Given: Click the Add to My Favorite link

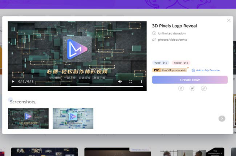Looking at the screenshot, I should (208, 70).
